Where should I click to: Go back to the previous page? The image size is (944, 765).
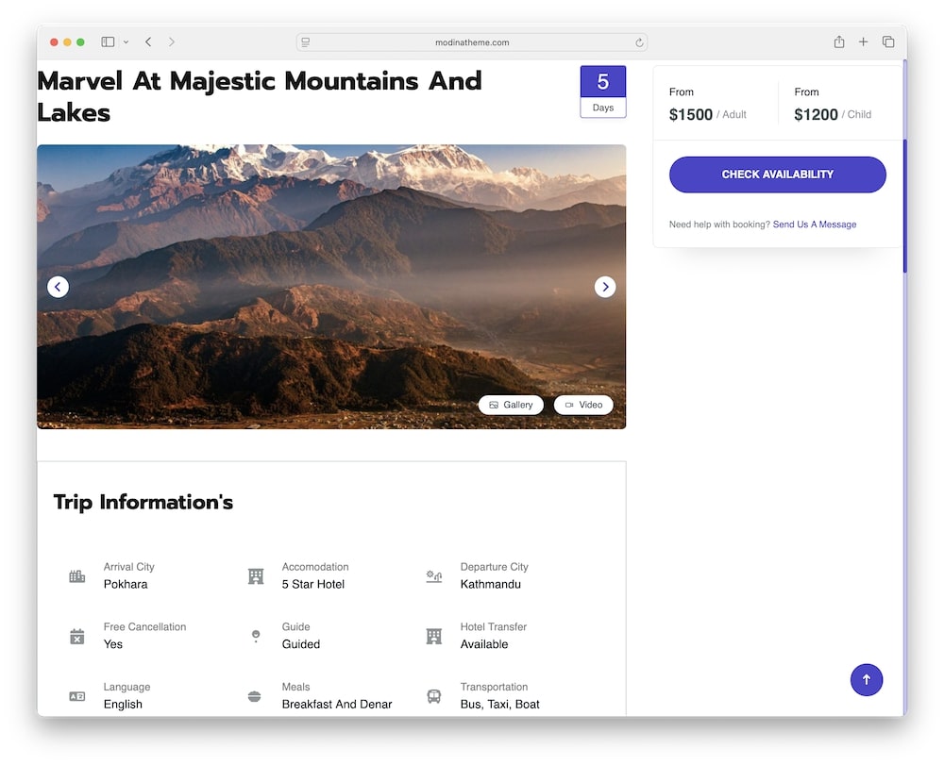[x=148, y=42]
